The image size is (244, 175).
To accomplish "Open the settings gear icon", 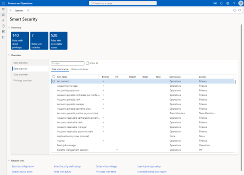I will [x=228, y=3].
